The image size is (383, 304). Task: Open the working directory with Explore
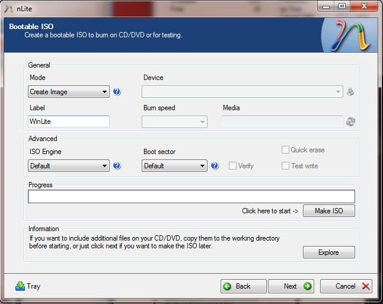[x=329, y=252]
